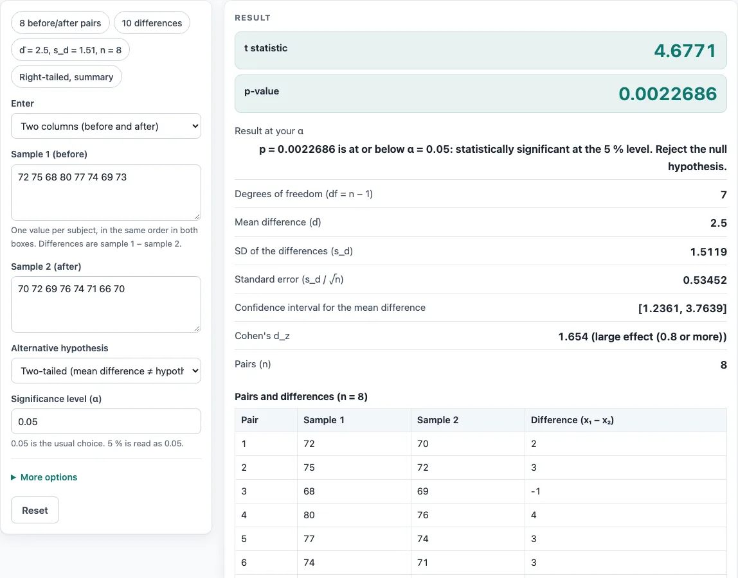Click the t statistic value 4.6771
The image size is (738, 578).
pos(685,51)
